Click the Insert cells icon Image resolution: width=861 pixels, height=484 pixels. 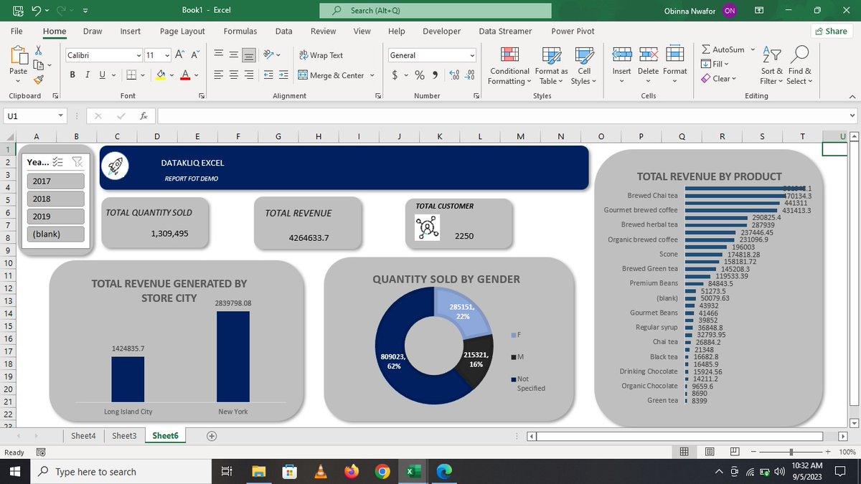(x=622, y=56)
